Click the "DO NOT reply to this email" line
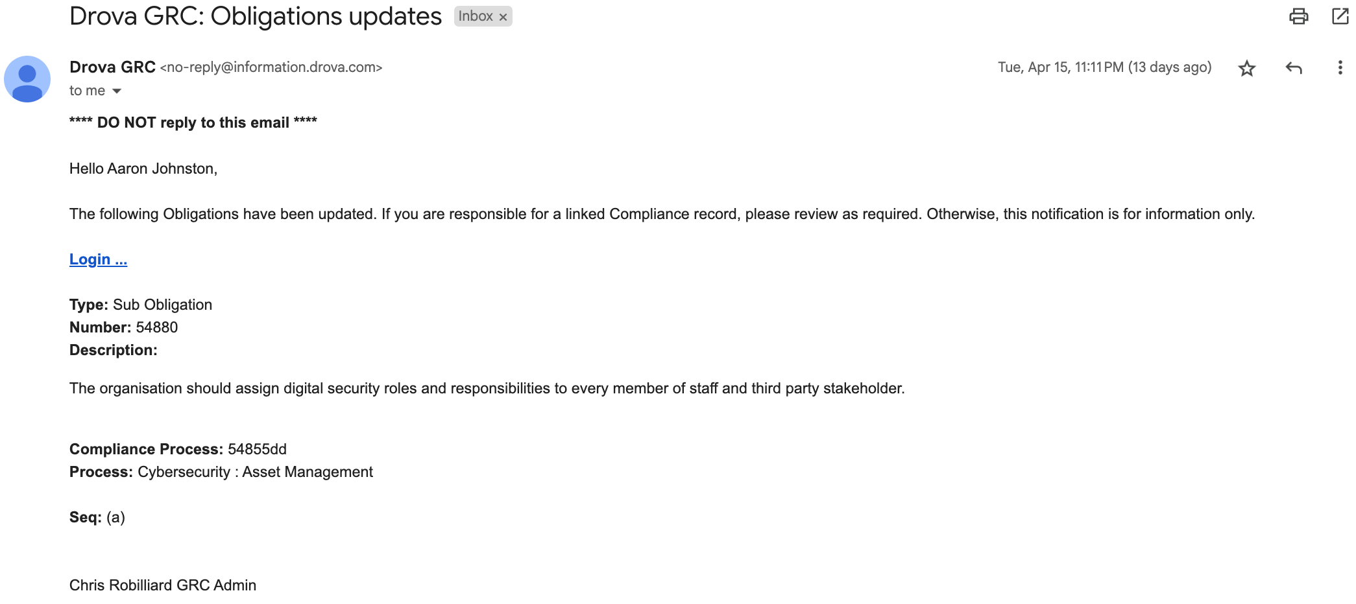Image resolution: width=1356 pixels, height=604 pixels. pos(193,122)
